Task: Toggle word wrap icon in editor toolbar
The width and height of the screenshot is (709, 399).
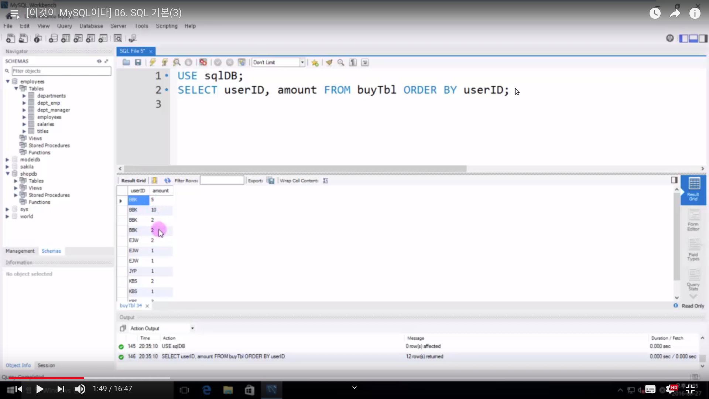Action: [x=365, y=62]
